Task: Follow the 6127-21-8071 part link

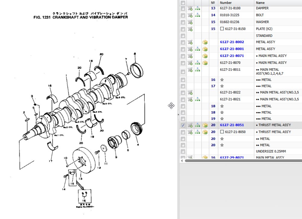Action: (232, 56)
